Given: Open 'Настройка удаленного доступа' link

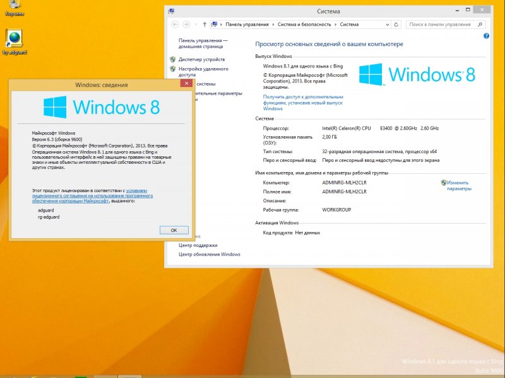Looking at the screenshot, I should 203,72.
